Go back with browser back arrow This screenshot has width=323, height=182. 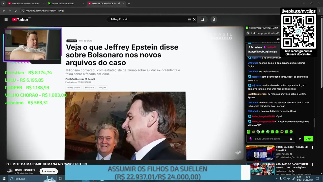coord(4,11)
